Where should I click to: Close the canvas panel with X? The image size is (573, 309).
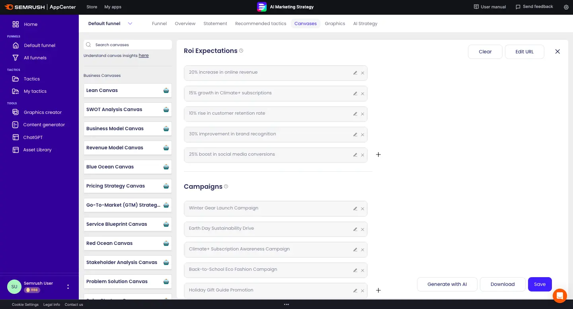tap(557, 51)
